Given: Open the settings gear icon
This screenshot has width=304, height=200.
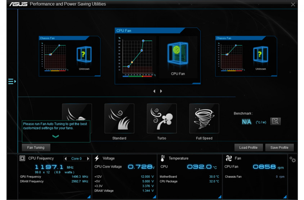Looking at the screenshot, I should (293, 159).
